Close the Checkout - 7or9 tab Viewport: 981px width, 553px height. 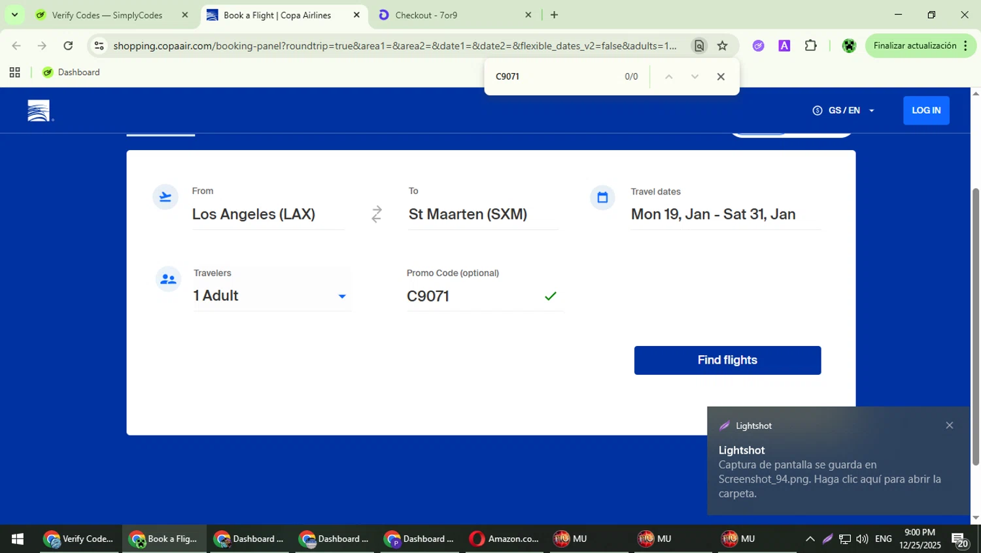(528, 15)
